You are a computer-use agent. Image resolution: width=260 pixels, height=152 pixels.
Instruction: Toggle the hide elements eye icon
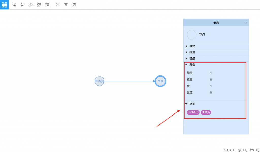tap(31, 5)
